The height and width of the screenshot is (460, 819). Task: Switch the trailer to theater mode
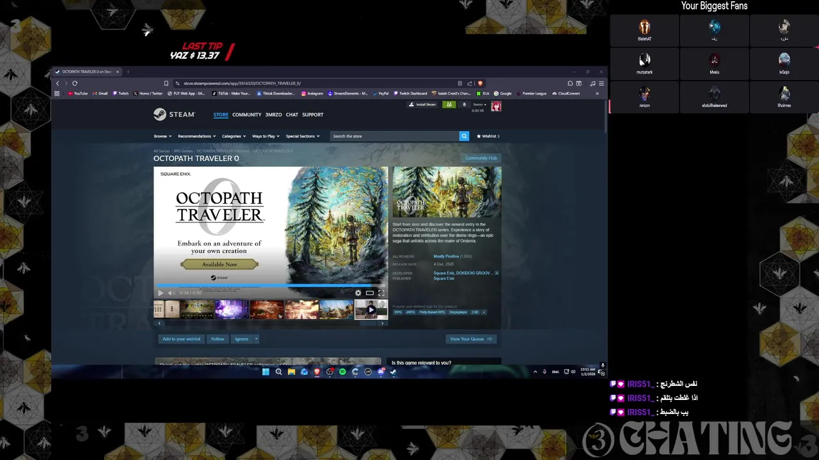(x=370, y=293)
